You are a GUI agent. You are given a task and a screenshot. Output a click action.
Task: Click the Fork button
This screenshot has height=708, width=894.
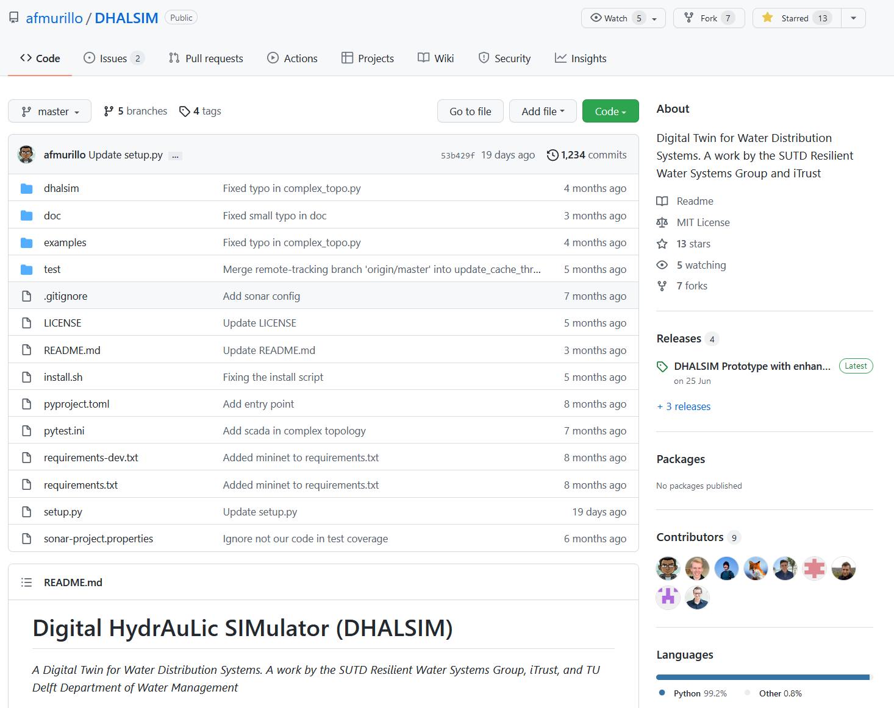[x=709, y=18]
